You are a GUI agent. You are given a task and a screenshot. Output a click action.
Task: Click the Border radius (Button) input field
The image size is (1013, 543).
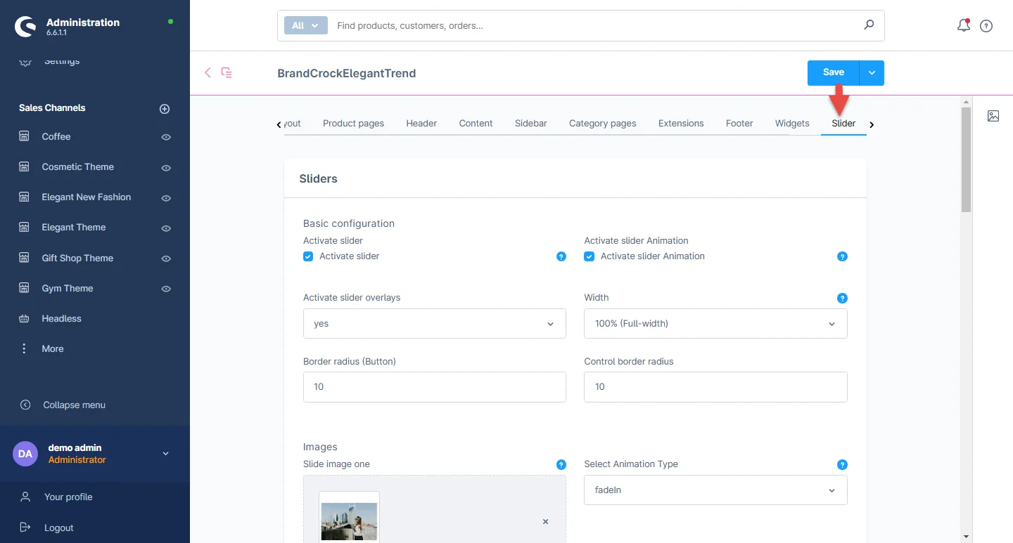point(434,387)
